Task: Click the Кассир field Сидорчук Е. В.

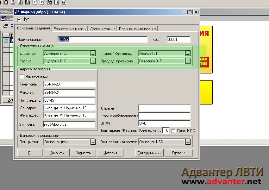Action: 67,61
